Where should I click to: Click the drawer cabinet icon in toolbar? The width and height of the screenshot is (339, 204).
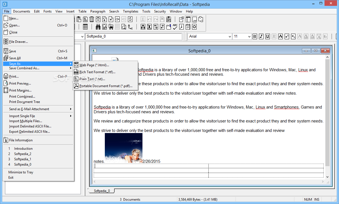pos(98,19)
